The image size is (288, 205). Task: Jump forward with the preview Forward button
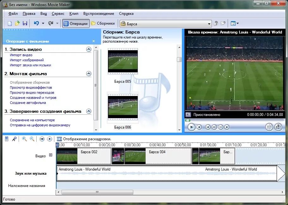click(227, 127)
